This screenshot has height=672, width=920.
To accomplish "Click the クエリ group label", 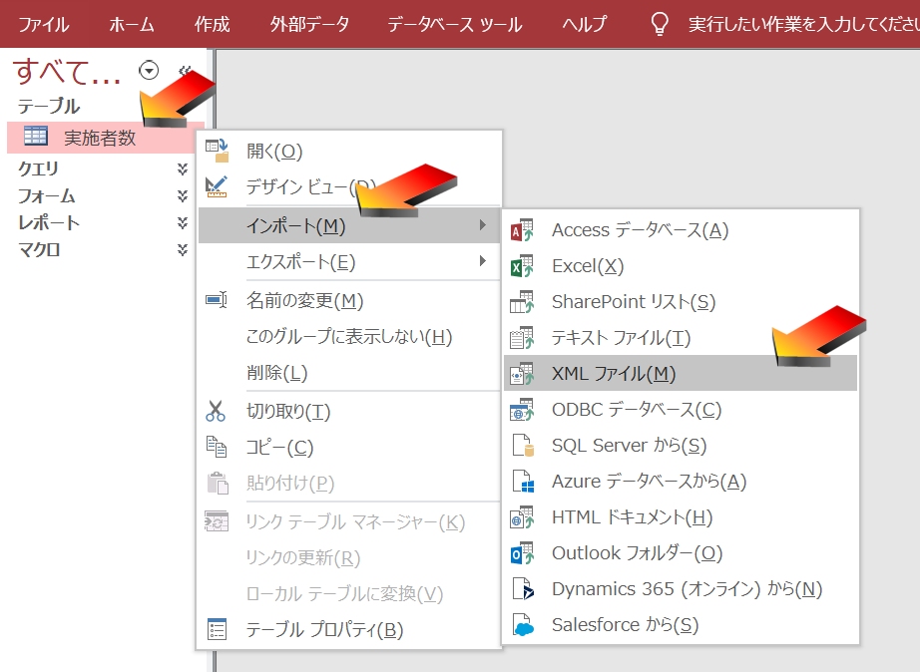I will click(38, 168).
